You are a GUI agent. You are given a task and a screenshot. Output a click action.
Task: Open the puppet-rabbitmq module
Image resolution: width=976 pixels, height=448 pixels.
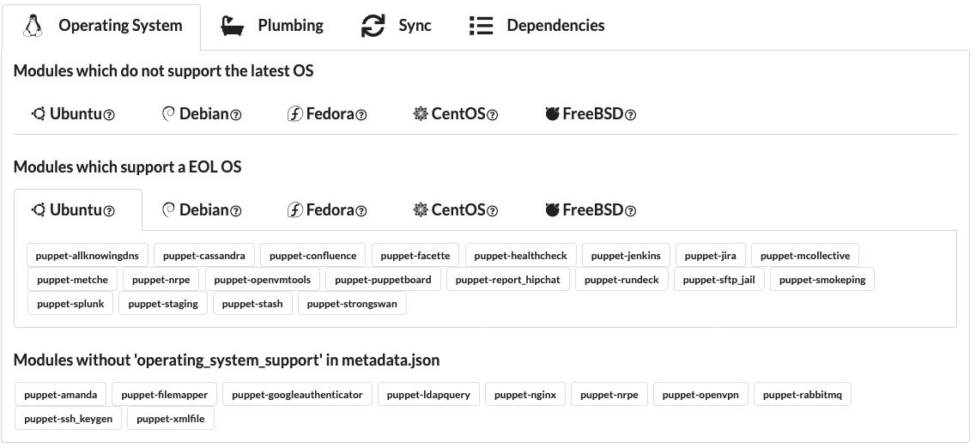pos(803,395)
